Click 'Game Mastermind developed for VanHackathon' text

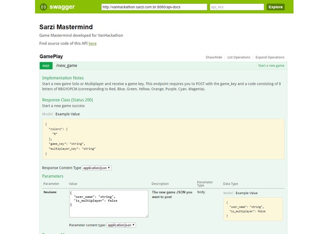point(81,35)
